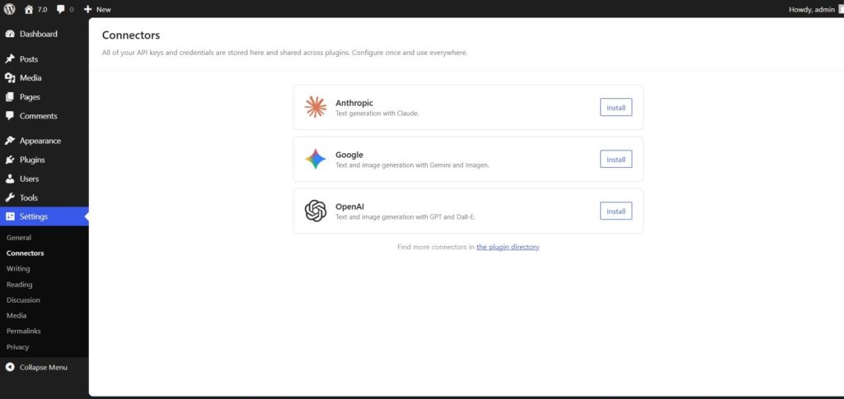The image size is (844, 399).
Task: Click the Collapse Menu arrow icon
Action: pos(10,367)
